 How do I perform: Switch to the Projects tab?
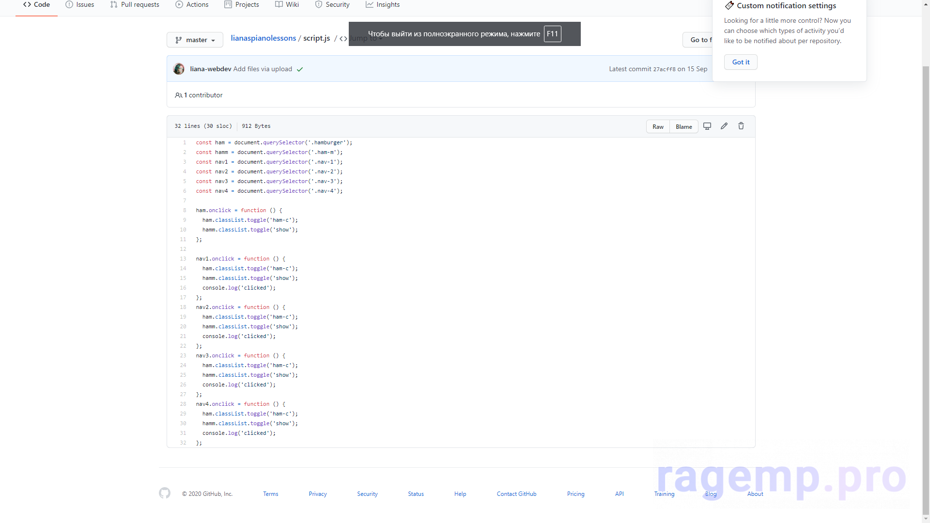242,5
